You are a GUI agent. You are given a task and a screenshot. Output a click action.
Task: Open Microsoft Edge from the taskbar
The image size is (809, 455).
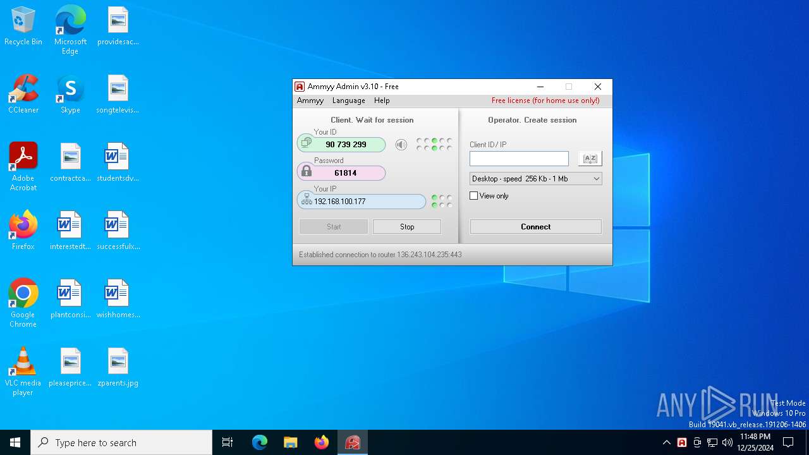[260, 442]
